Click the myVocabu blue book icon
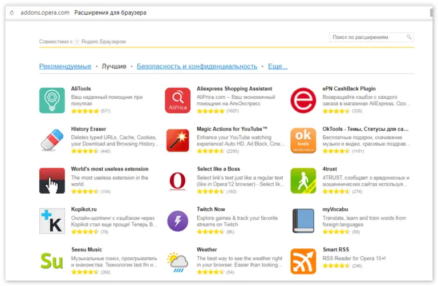 pyautogui.click(x=303, y=221)
